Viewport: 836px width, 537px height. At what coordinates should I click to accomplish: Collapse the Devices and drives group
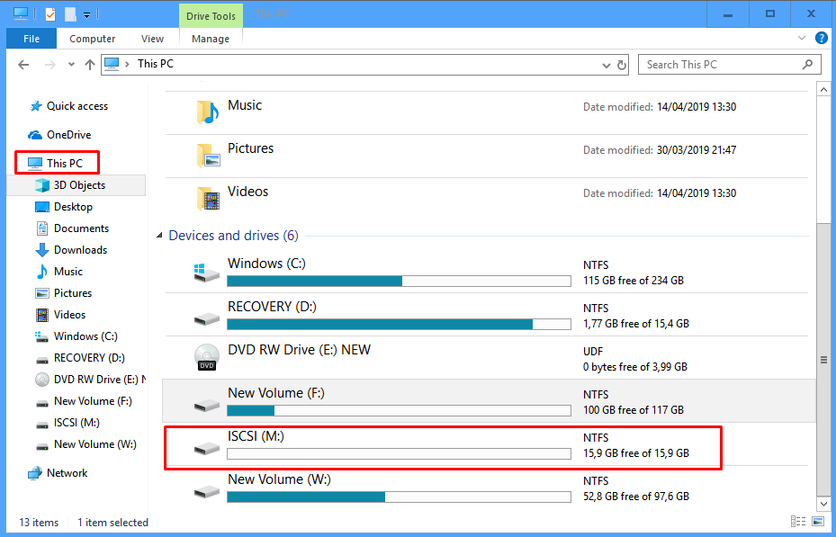(159, 236)
